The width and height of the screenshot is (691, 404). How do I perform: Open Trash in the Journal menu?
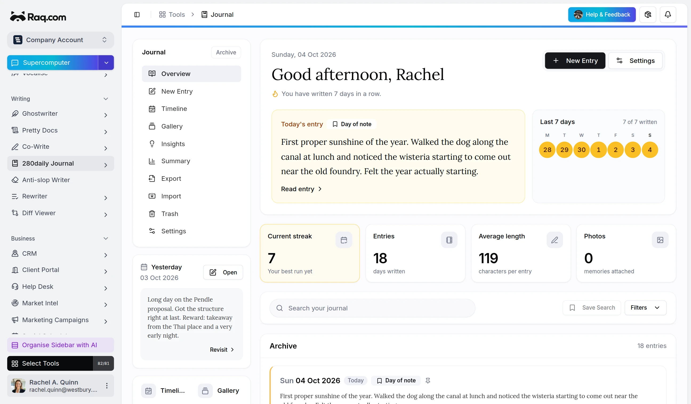pyautogui.click(x=191, y=214)
